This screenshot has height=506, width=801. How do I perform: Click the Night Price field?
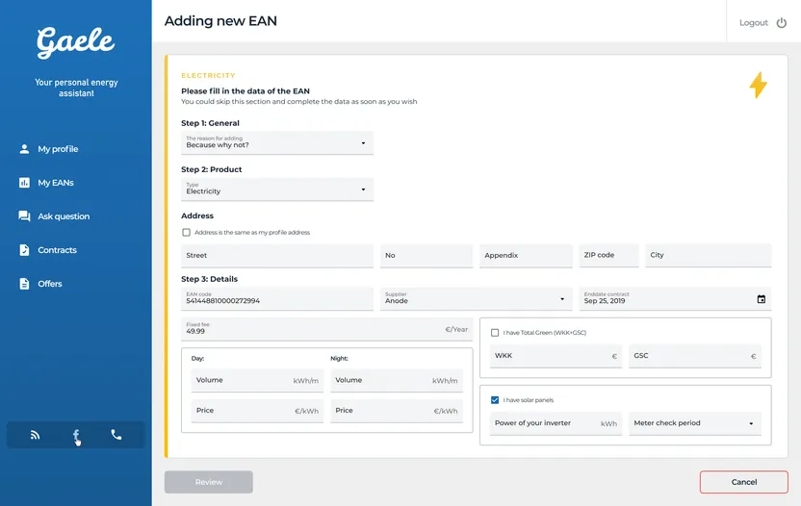pyautogui.click(x=397, y=411)
